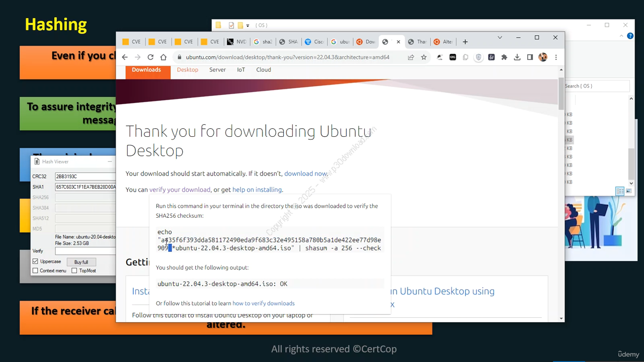Collapse the File Explorer ribbon chevron

click(x=622, y=36)
